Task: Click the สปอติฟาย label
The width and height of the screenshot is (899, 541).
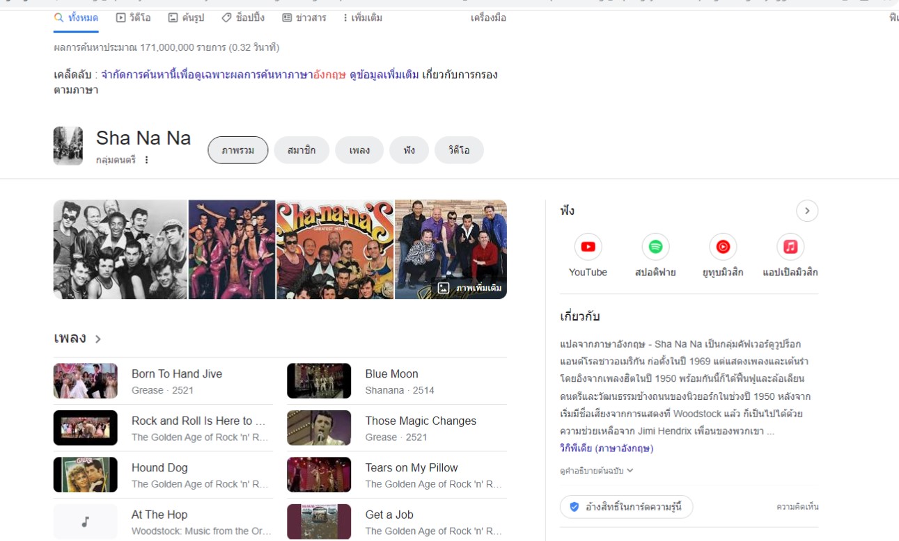Action: point(655,273)
